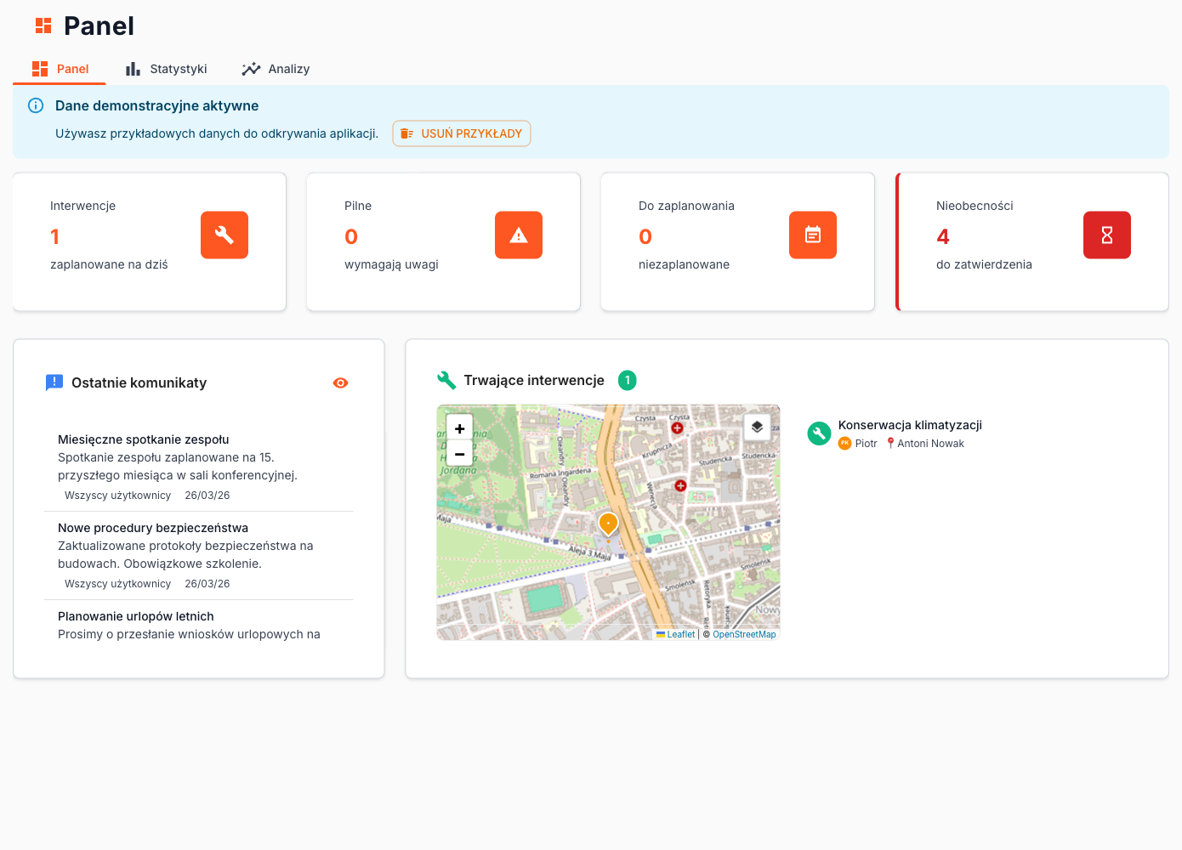Screen dimensions: 1182x850
Task: Click the green wrench icon beside Konserwacja klimatyzacji
Action: point(819,433)
